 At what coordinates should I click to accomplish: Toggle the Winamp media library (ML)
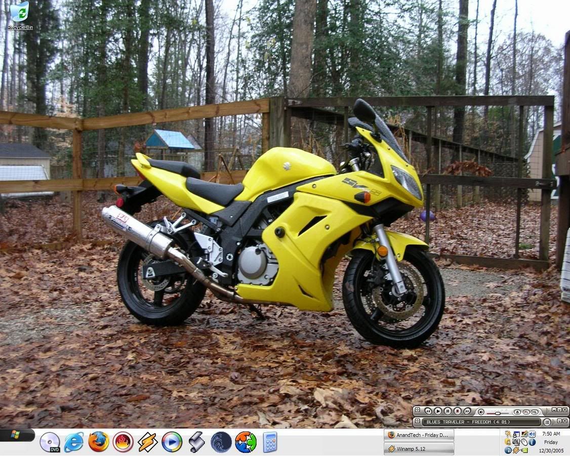534,411
